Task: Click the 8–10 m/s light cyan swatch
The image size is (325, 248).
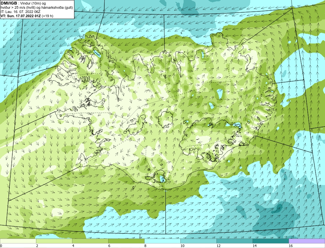Action: click(162, 241)
